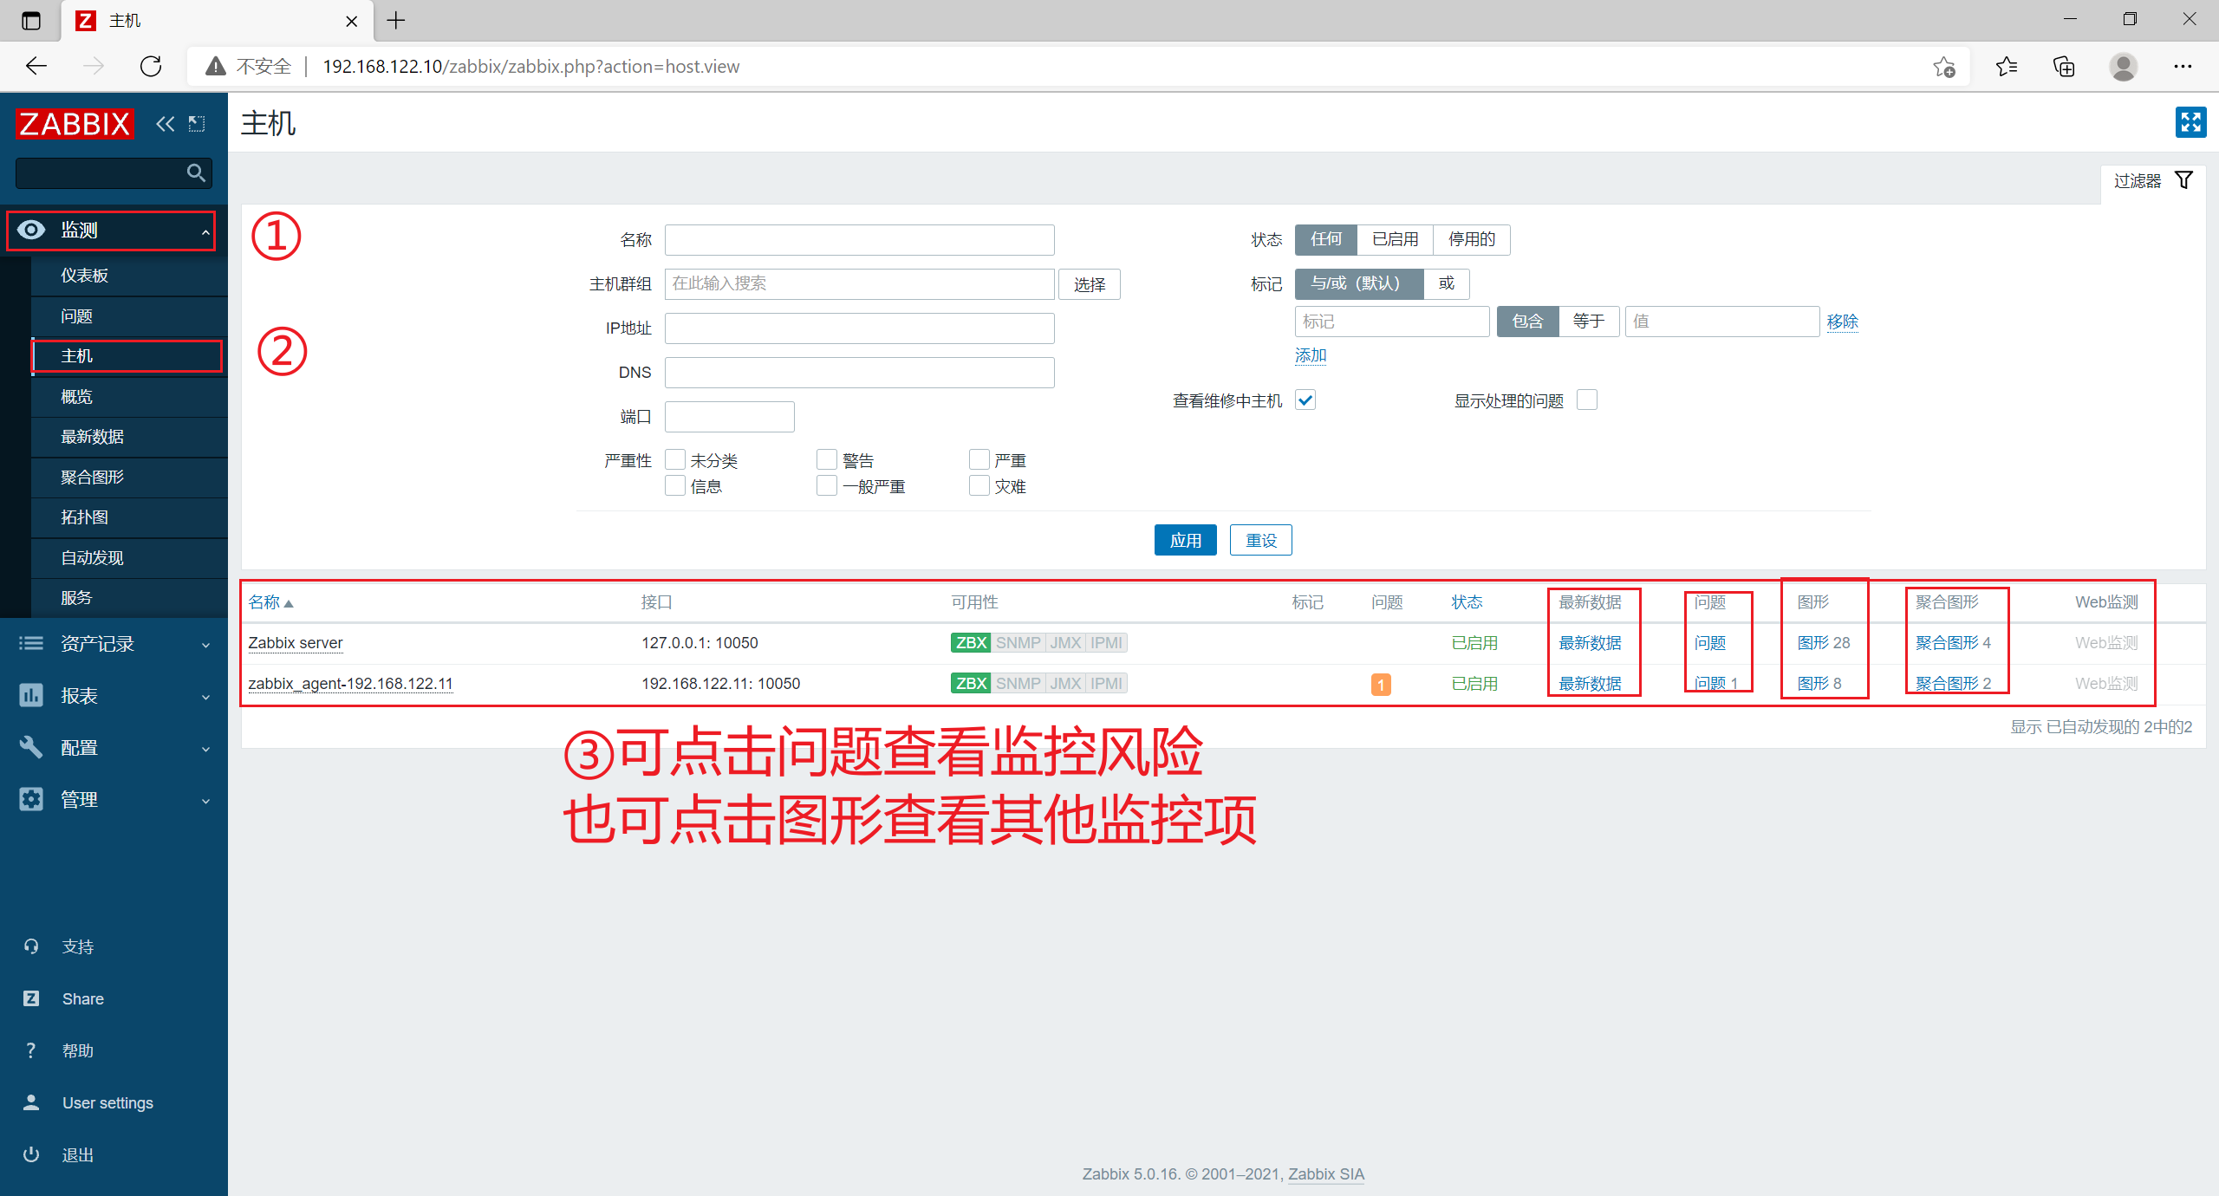Open browser favorites list

point(2007,67)
